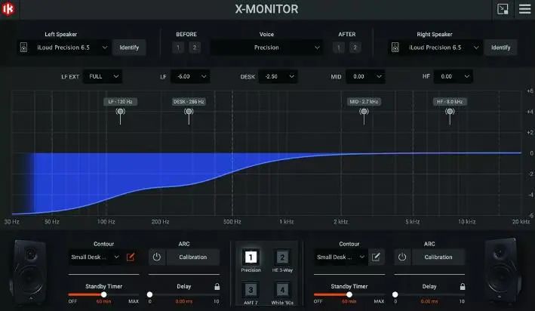Click the HF - 8.0 kHz EQ handle
Image resolution: width=535 pixels, height=311 pixels.
pyautogui.click(x=450, y=112)
